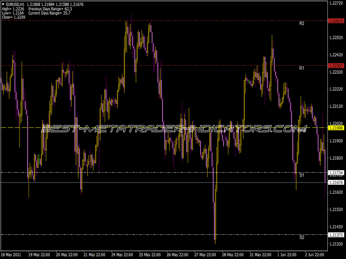This screenshot has width=346, height=259.
Task: Select the High= 1.2226 readout
Action: tap(13, 9)
